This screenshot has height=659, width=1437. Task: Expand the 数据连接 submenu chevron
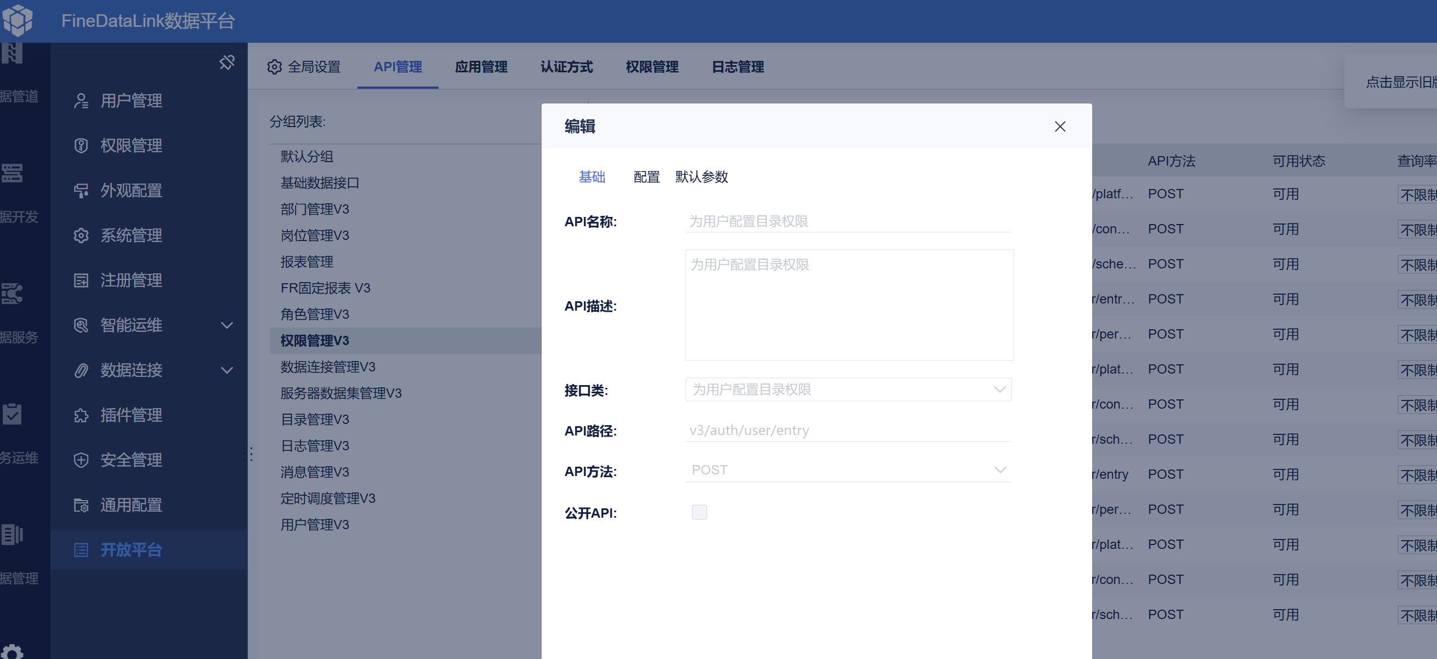coord(226,370)
